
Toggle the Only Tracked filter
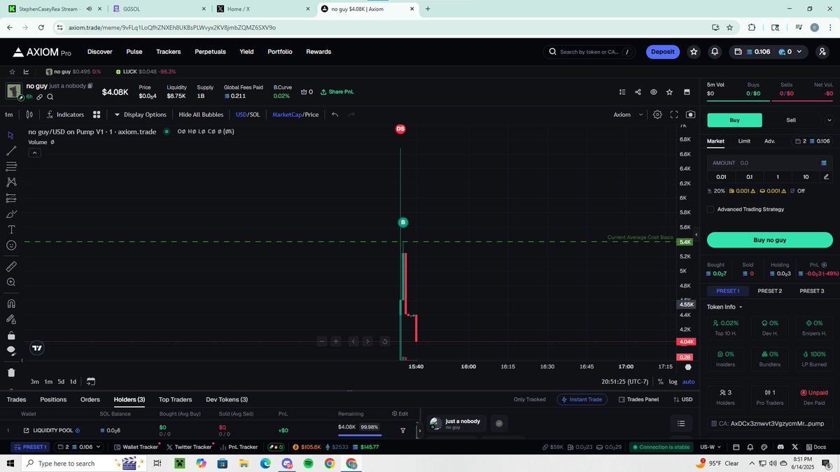[529, 399]
